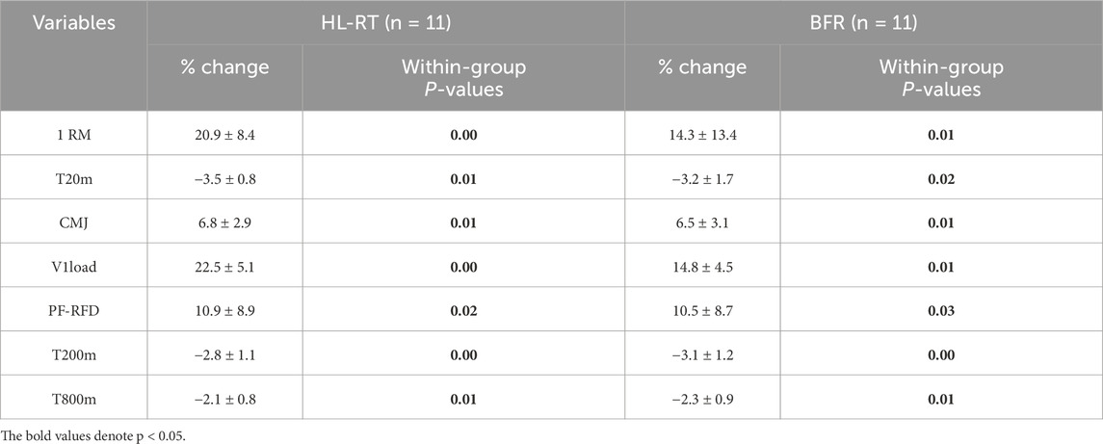Select the T800m row label
1103x444 pixels.
click(x=73, y=397)
